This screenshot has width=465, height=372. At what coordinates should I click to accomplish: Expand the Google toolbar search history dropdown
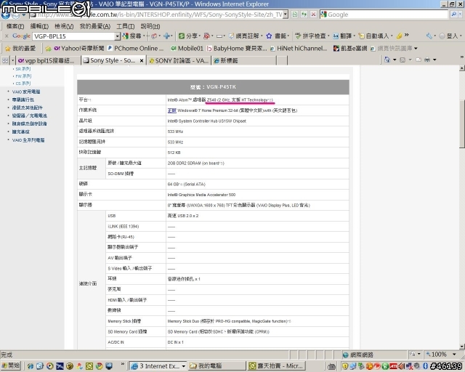point(118,36)
